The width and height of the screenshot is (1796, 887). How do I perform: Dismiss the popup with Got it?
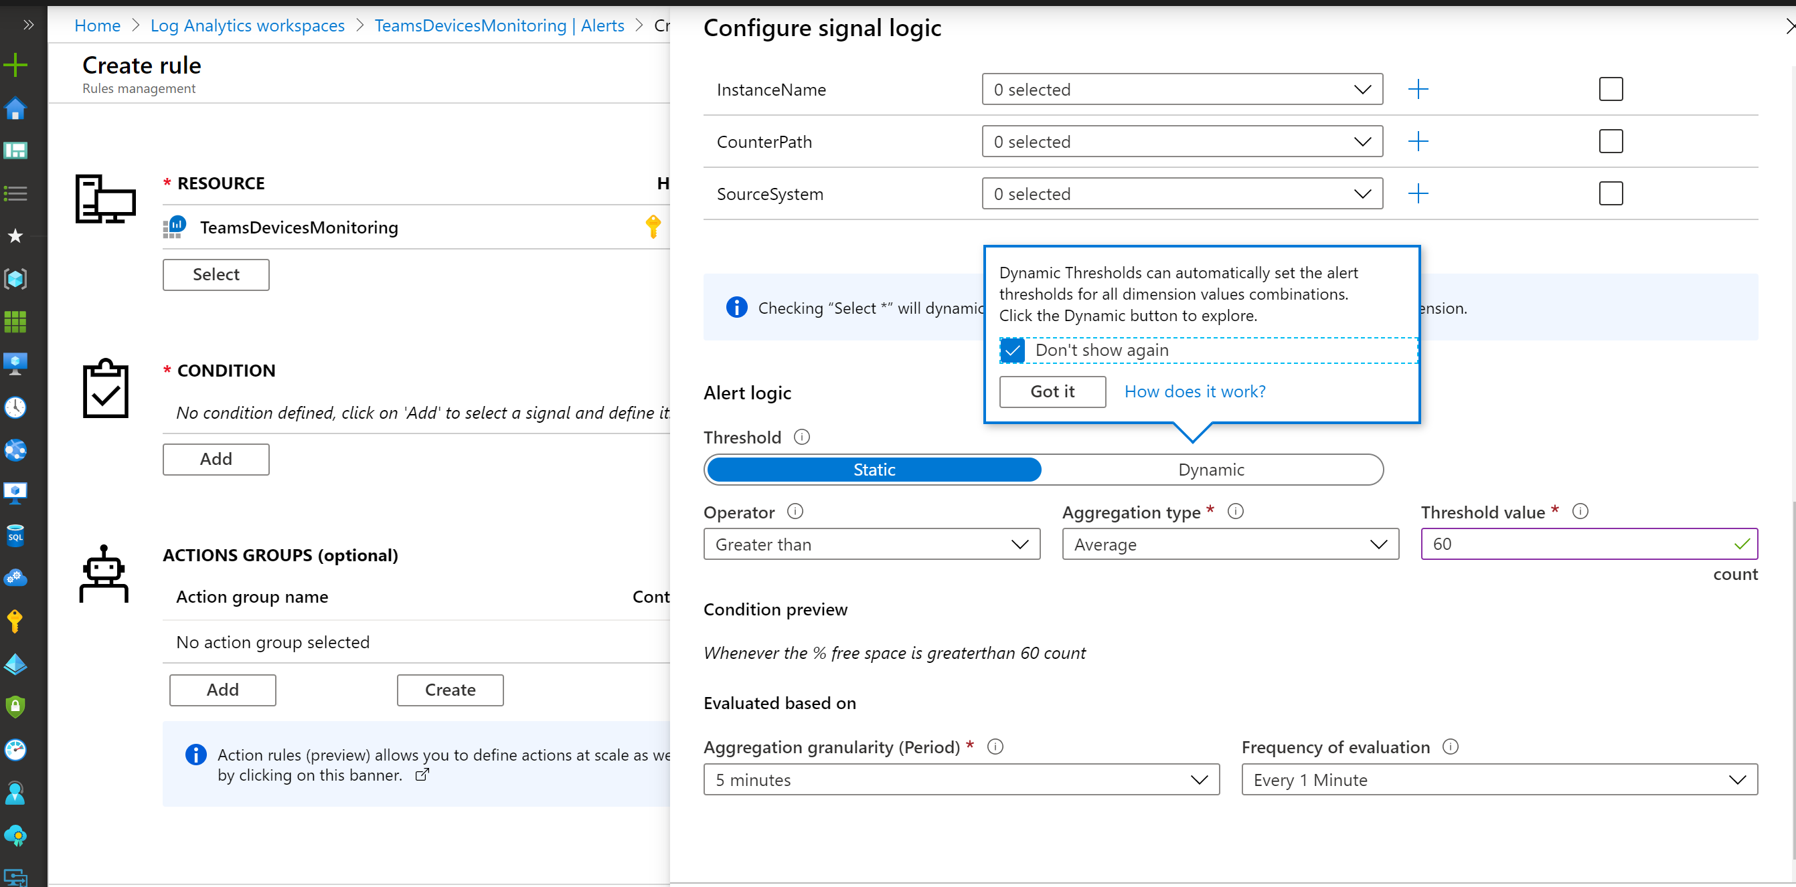1052,391
